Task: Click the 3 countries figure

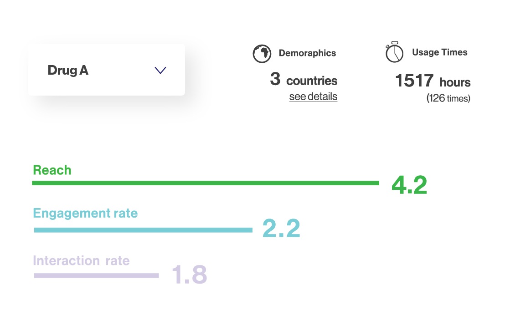Action: (x=304, y=80)
